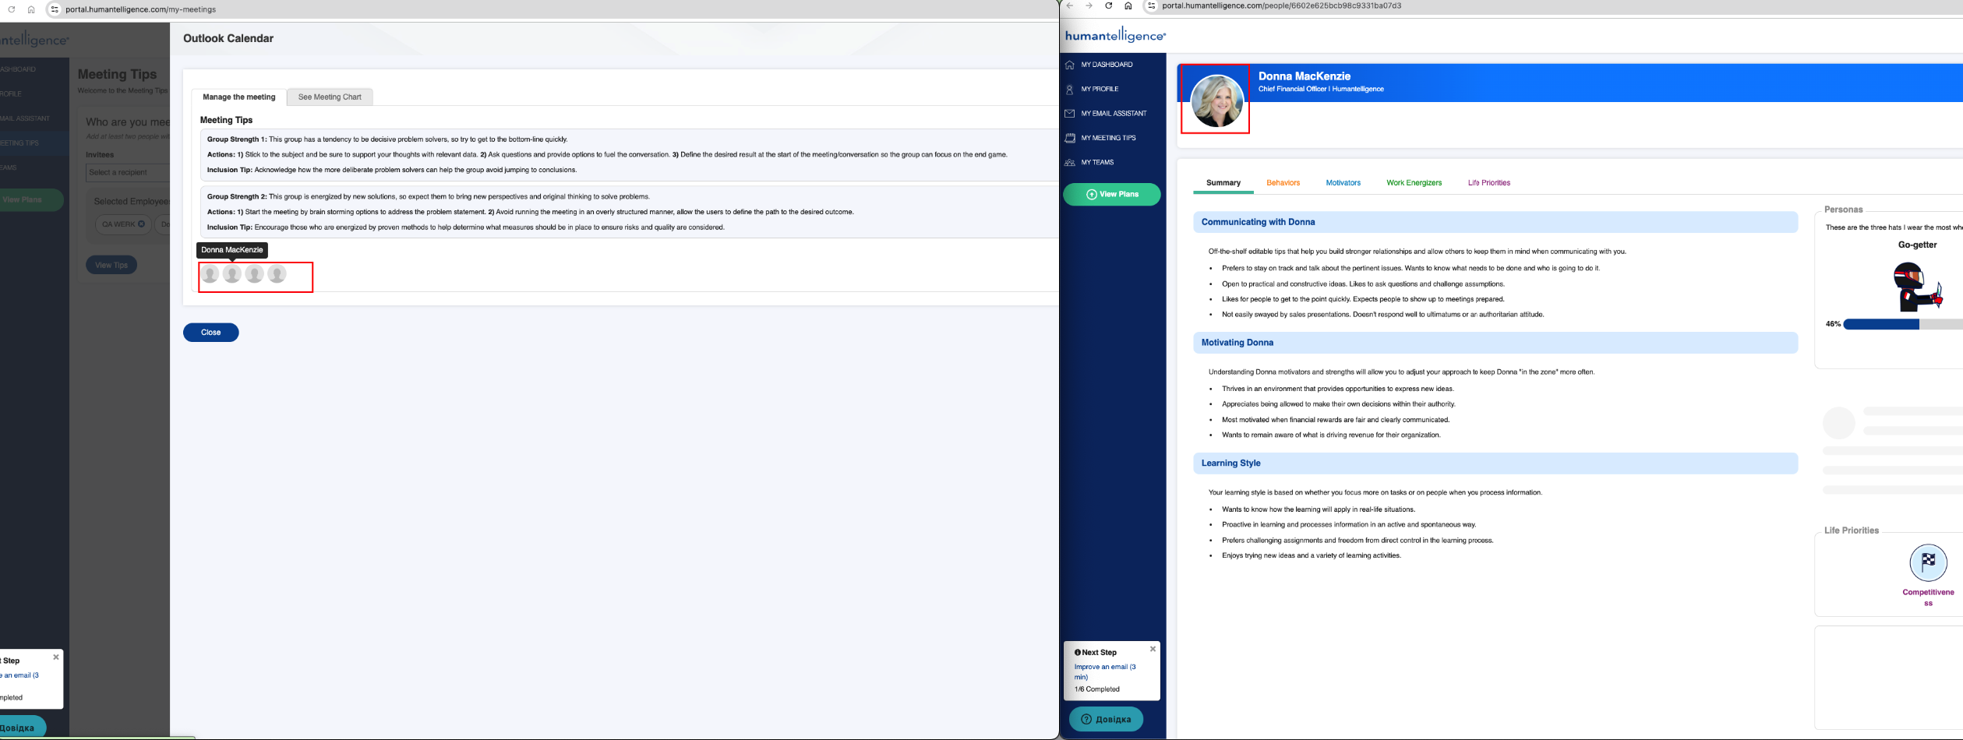Click home icon in the left browser toolbar

click(31, 9)
